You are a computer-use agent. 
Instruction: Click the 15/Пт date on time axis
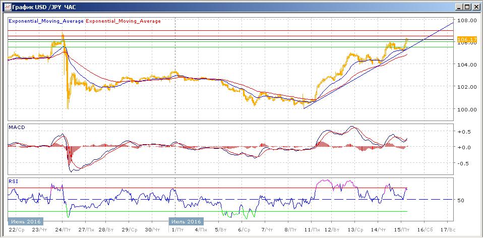coord(402,229)
